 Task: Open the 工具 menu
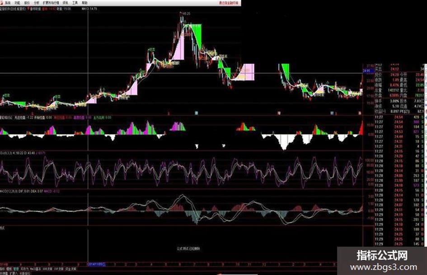[x=75, y=3]
